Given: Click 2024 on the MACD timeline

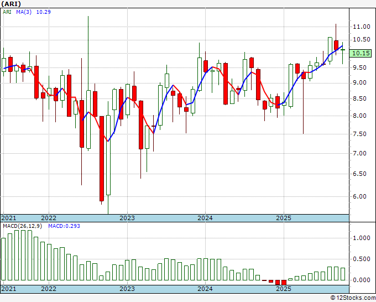Looking at the screenshot, I should 205,289.
